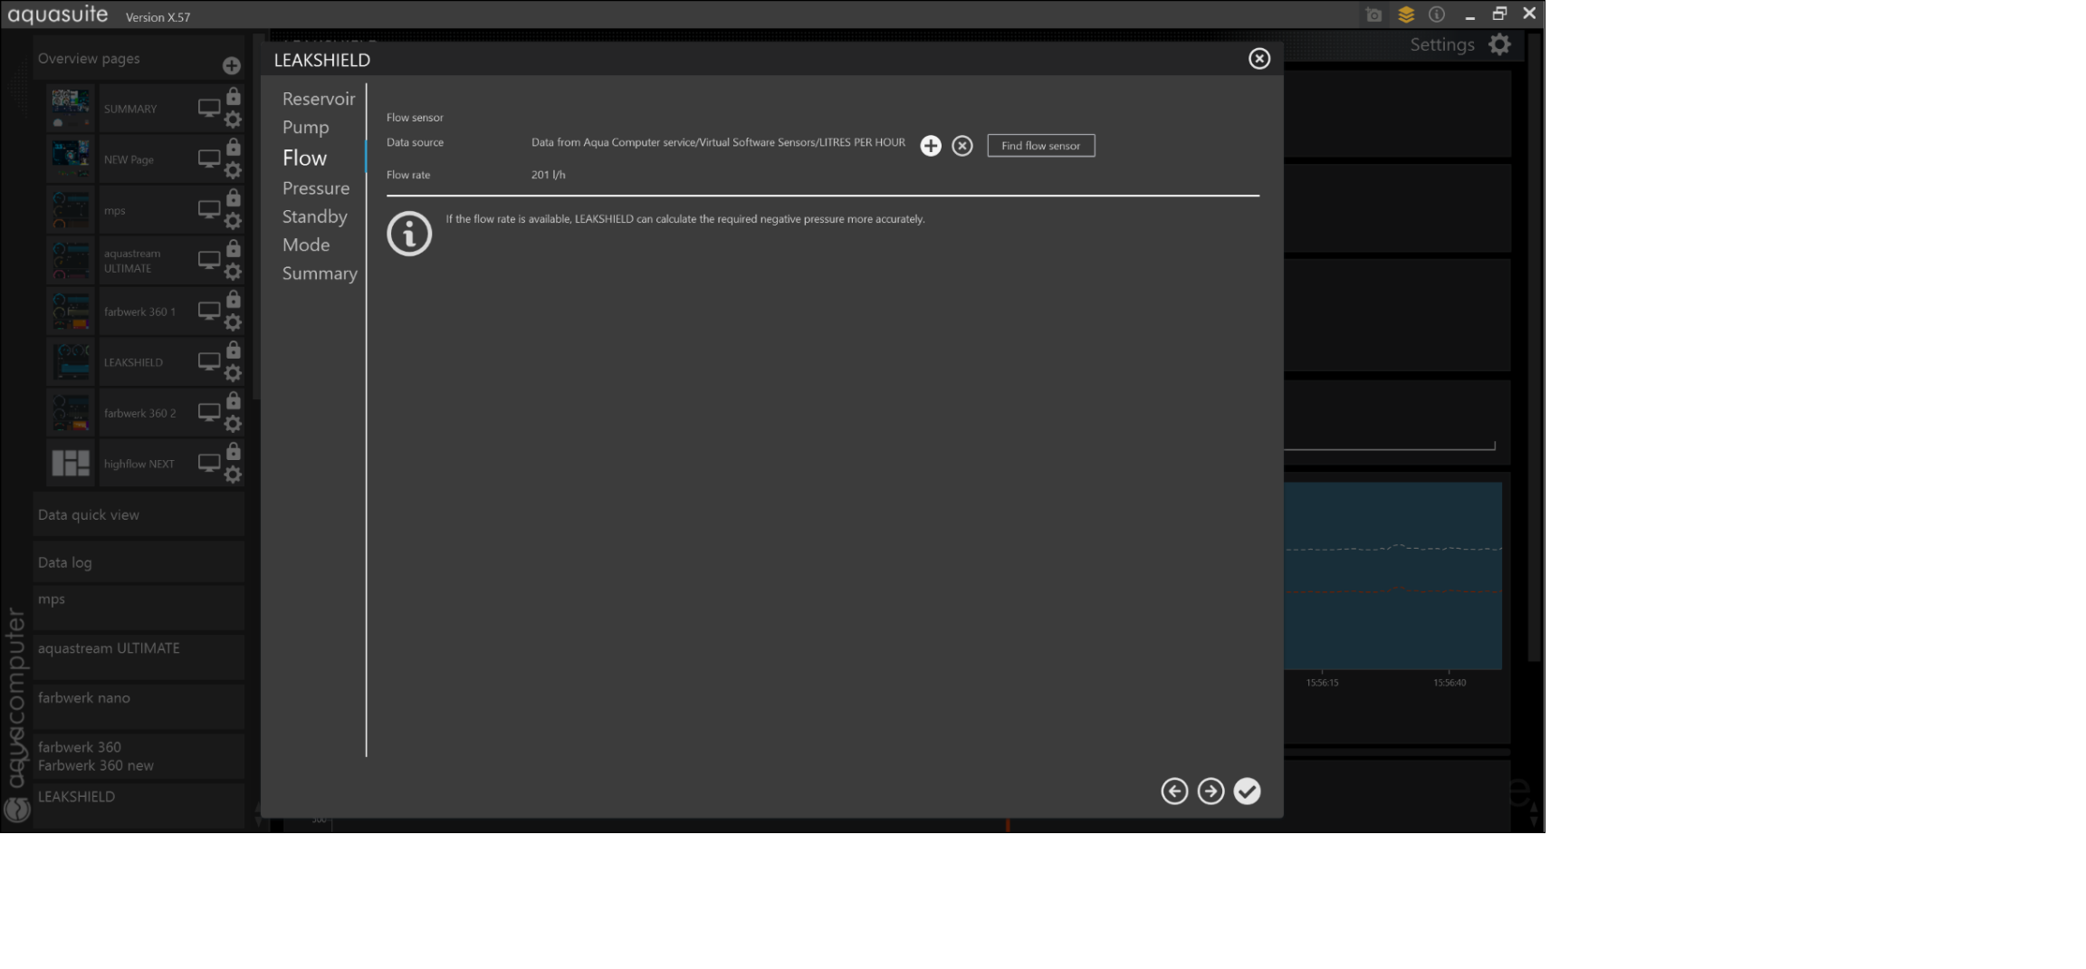Image resolution: width=2086 pixels, height=969 pixels.
Task: Open page settings gear for LEAKSHIELD overview page
Action: tap(233, 373)
